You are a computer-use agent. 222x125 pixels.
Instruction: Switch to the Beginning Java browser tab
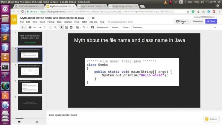tap(123, 6)
